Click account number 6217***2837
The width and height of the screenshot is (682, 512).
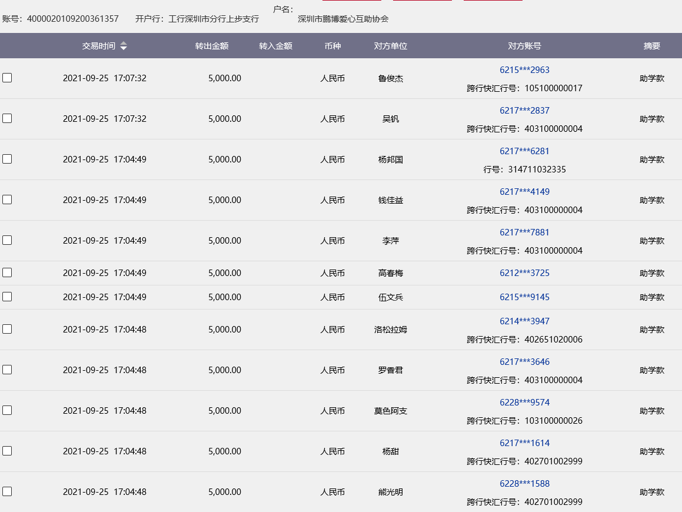click(x=524, y=111)
